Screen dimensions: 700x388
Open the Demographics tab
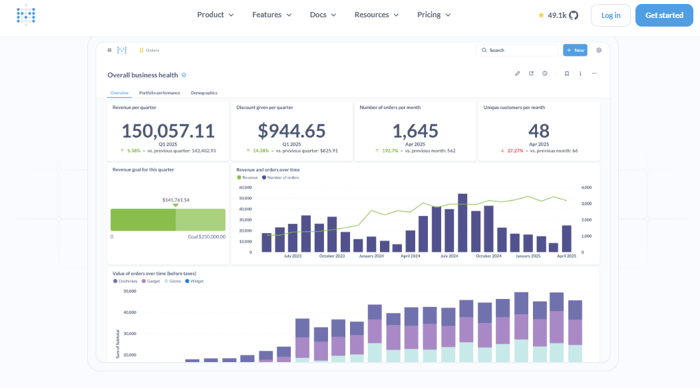pyautogui.click(x=204, y=93)
